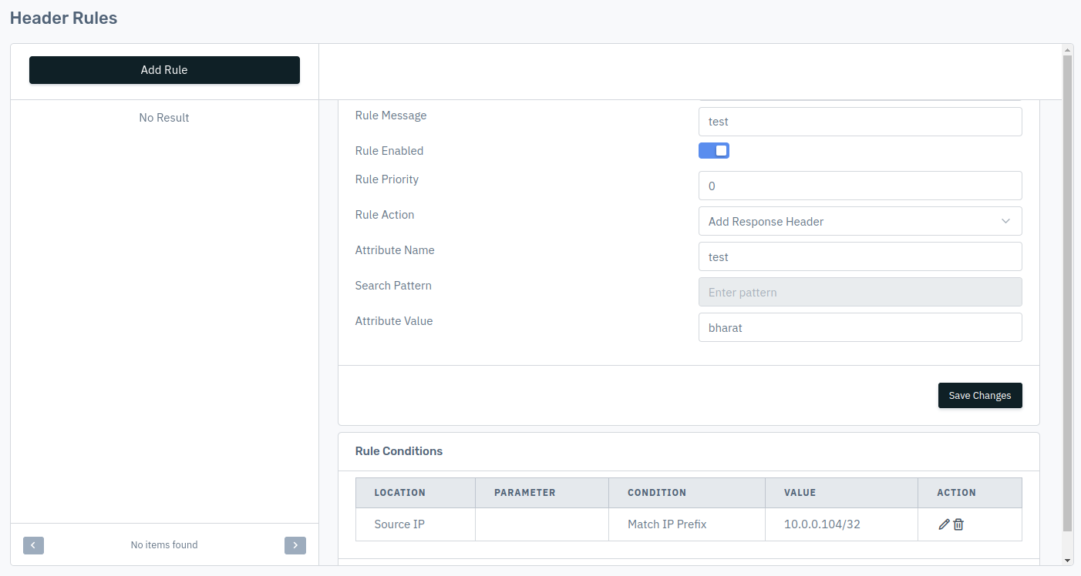
Task: Click the Attribute Name label
Action: [x=395, y=250]
